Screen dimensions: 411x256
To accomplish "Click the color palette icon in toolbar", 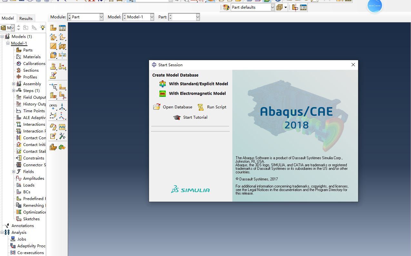I will tap(226, 7).
